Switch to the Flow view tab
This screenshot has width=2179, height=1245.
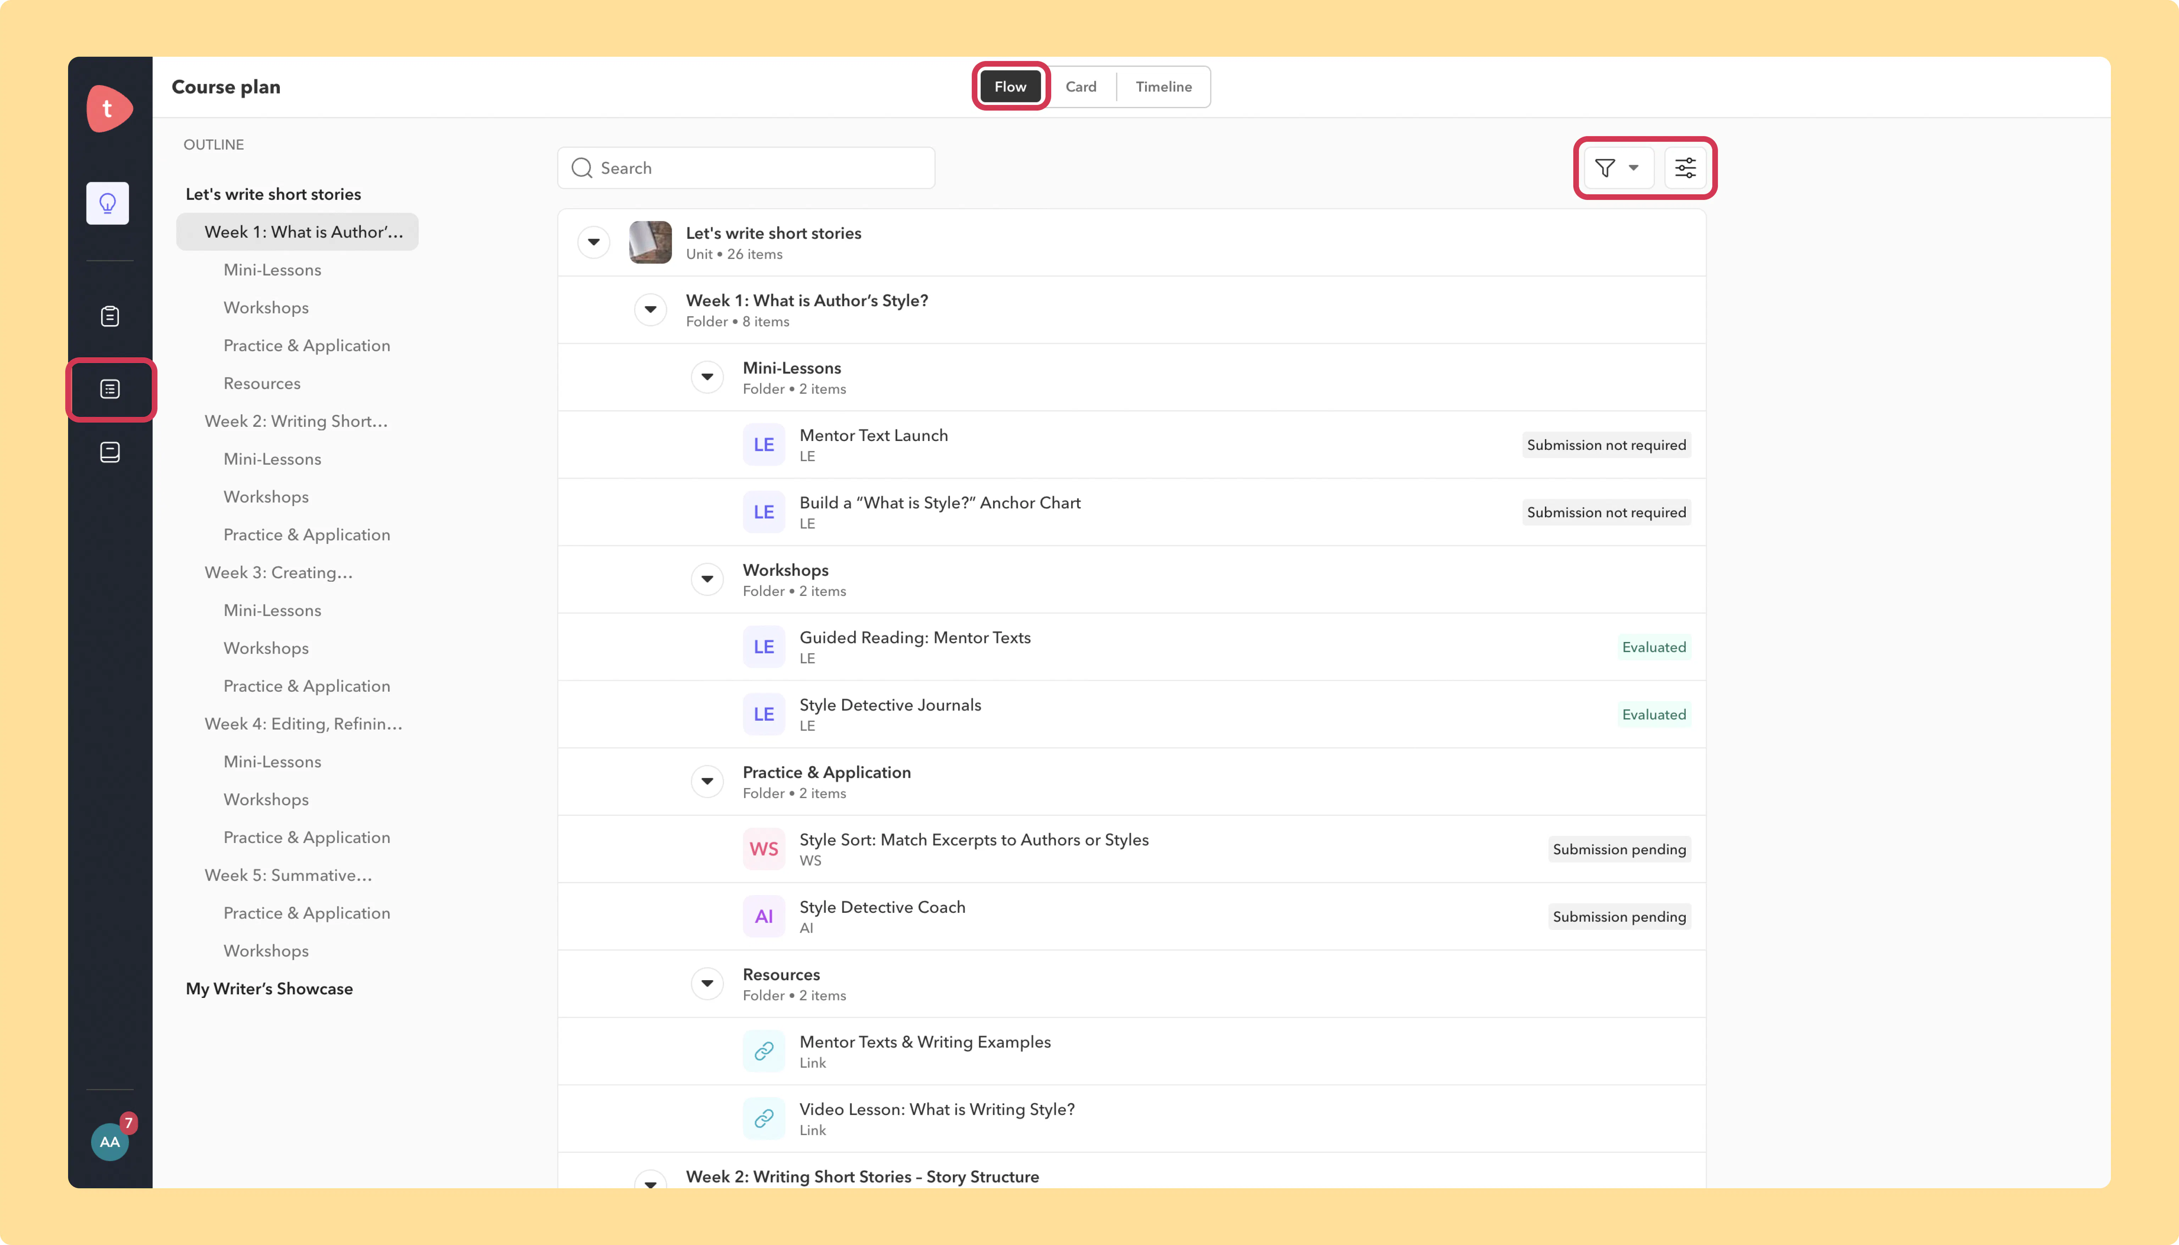click(1010, 86)
